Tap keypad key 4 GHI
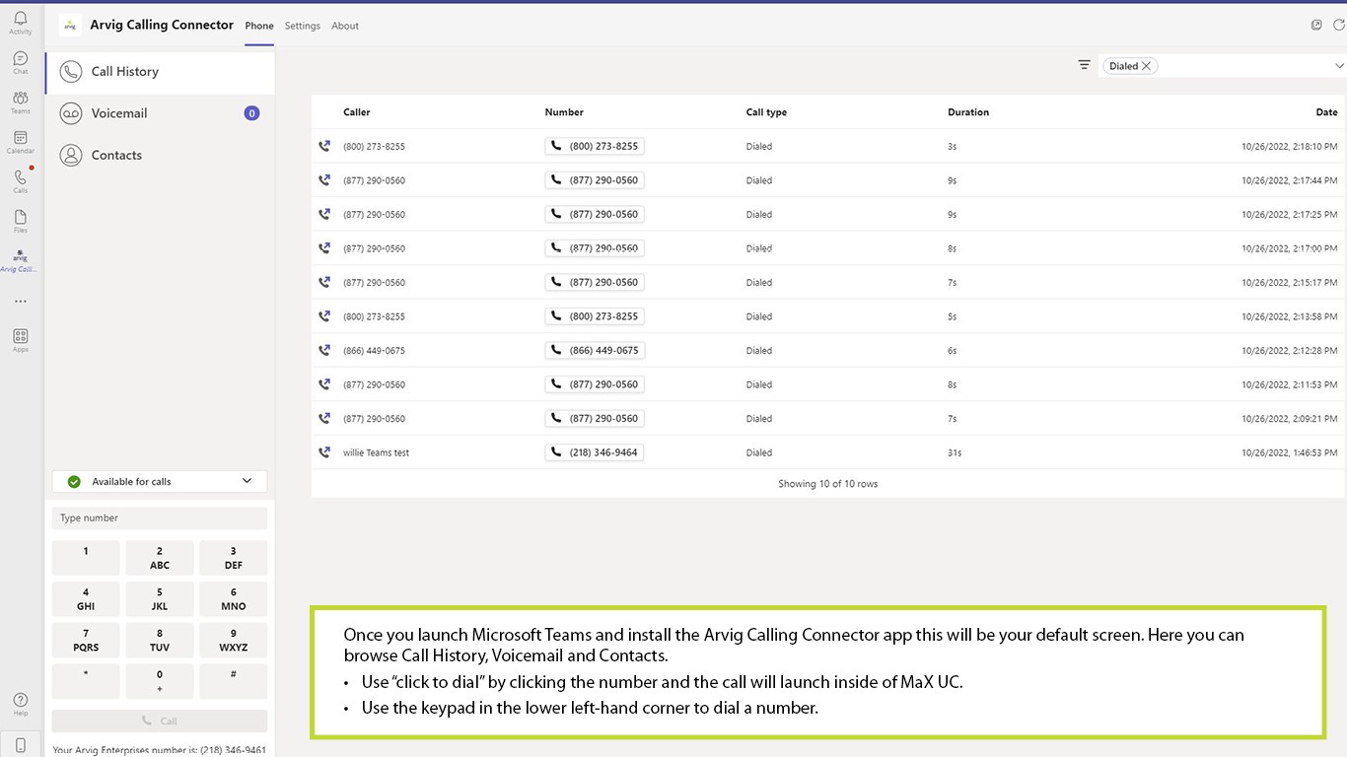The height and width of the screenshot is (757, 1347). point(86,599)
